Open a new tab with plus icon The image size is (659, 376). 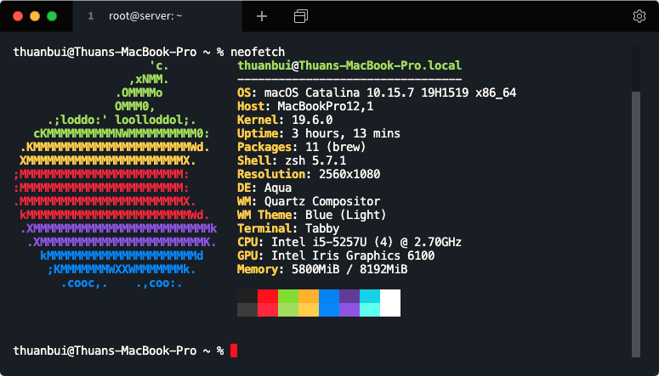(262, 16)
